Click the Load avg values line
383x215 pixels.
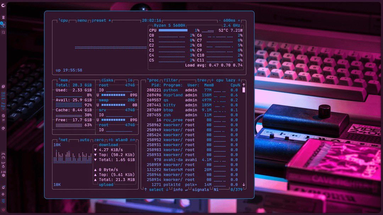214,65
